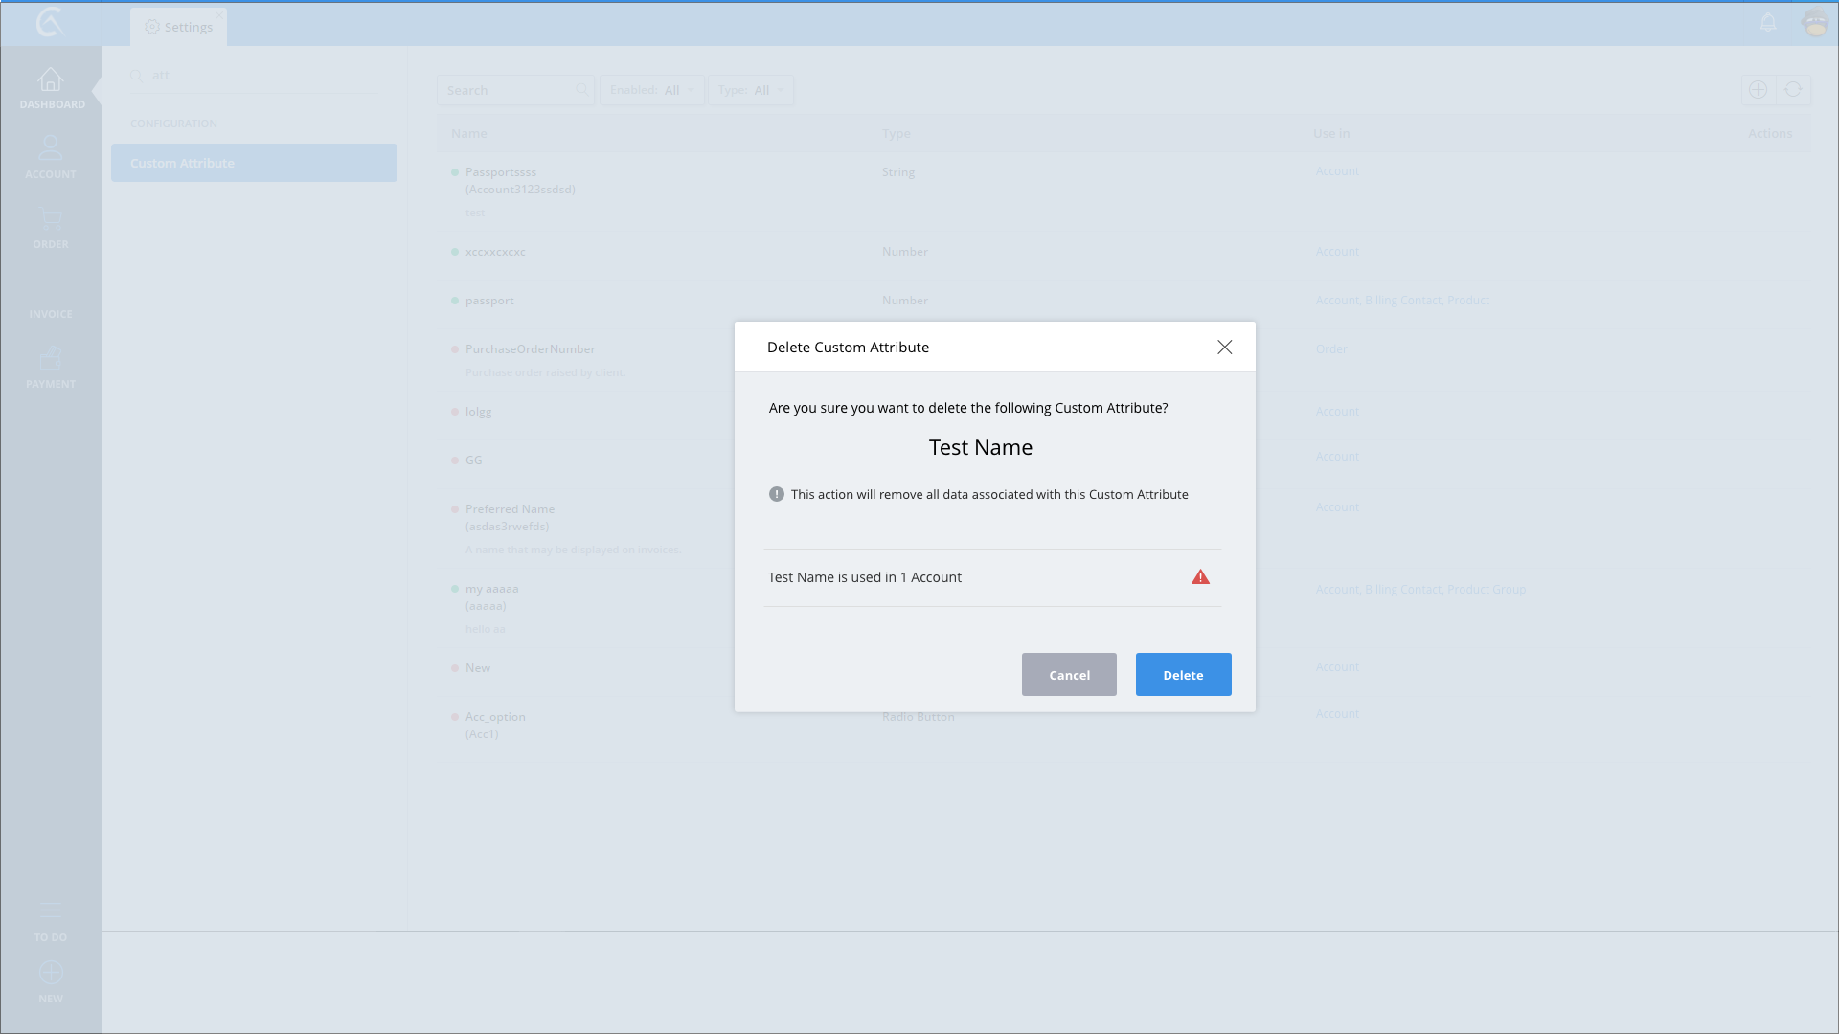Open the Account sidebar icon

(51, 148)
